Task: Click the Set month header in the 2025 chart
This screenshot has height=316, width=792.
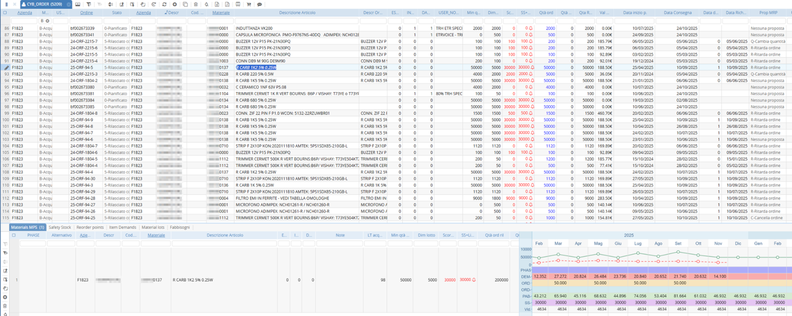Action: tap(678, 243)
